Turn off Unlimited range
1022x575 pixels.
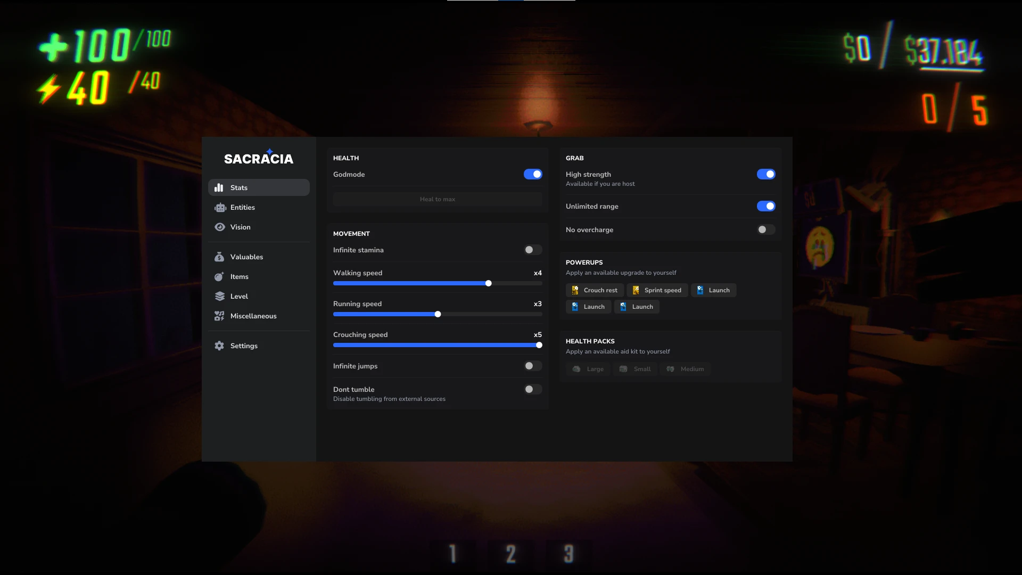tap(765, 206)
